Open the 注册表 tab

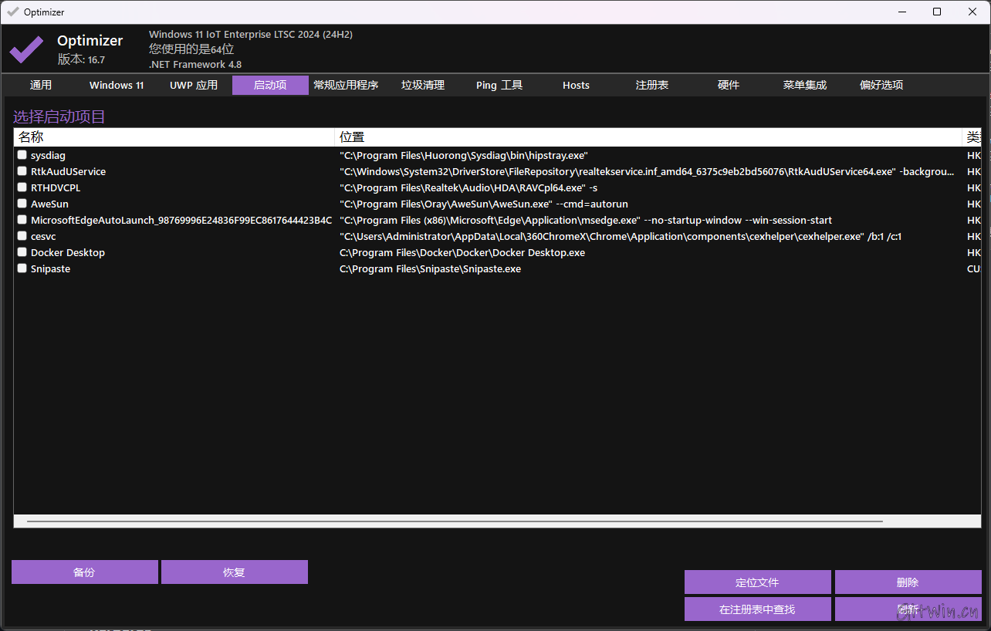651,85
